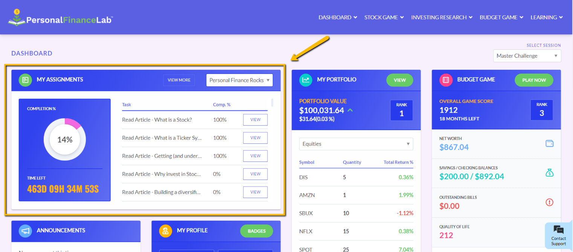Click the My Portfolio chart icon
This screenshot has height=252, width=573.
coord(306,80)
